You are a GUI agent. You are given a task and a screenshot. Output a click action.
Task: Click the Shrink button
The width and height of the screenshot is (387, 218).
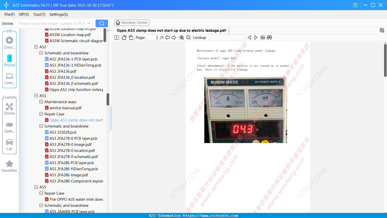[x=8, y=23]
